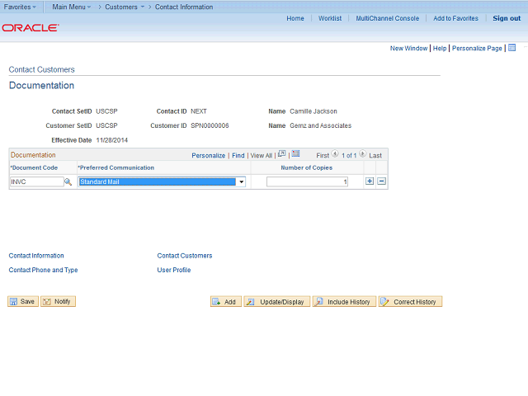Sign out of the application

coord(507,18)
